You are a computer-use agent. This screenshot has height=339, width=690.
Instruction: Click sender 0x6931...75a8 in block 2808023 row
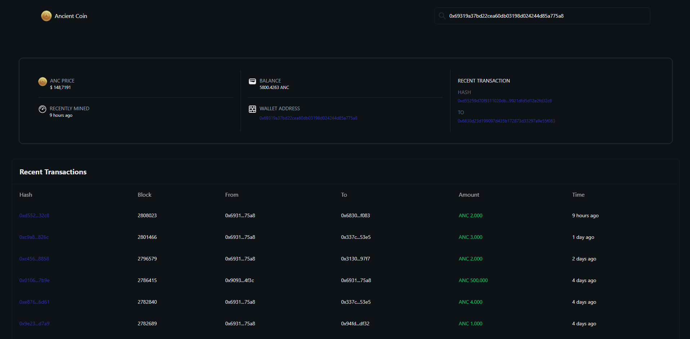point(240,215)
